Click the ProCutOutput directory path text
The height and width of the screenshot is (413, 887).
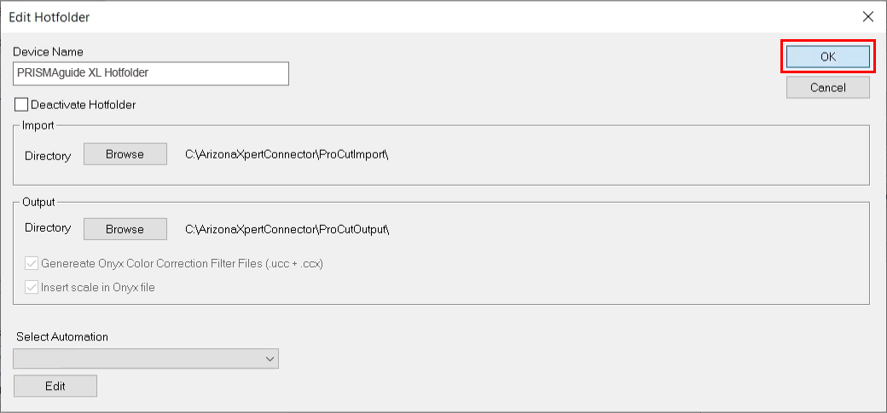click(x=287, y=230)
